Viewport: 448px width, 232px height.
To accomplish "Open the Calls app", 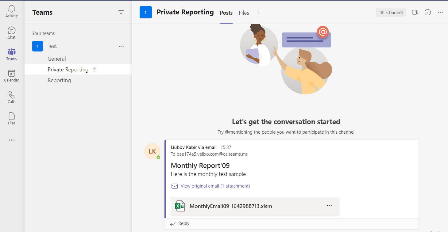I will click(12, 97).
